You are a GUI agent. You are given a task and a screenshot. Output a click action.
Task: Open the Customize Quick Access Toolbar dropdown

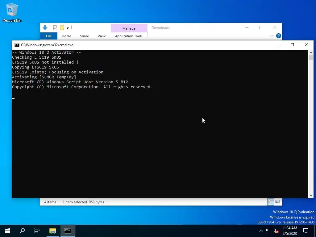(68, 28)
